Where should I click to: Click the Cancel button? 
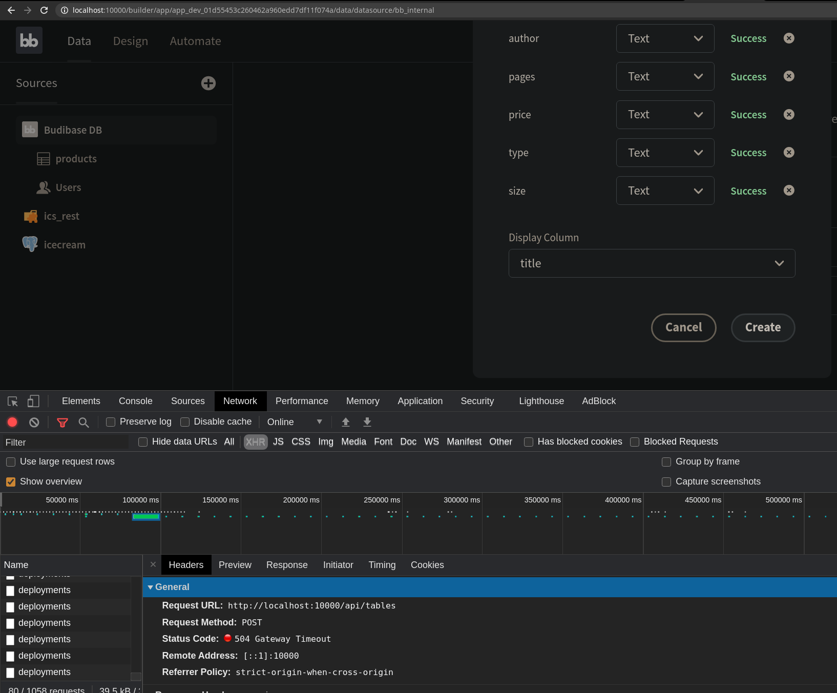pyautogui.click(x=683, y=327)
